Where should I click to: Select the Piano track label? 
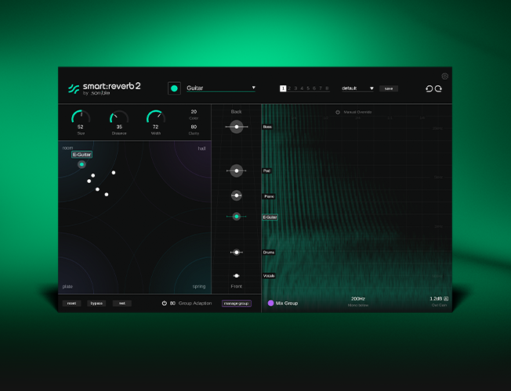269,196
